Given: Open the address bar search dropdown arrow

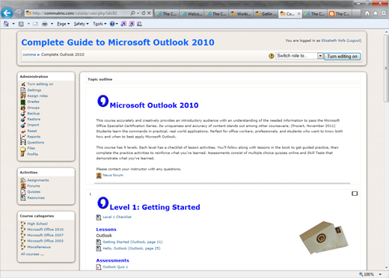Looking at the screenshot, I should [138, 13].
